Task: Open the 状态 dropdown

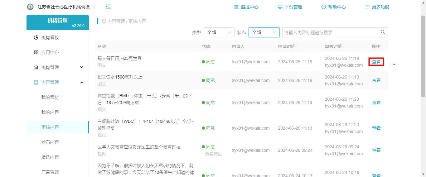Action: coord(264,32)
